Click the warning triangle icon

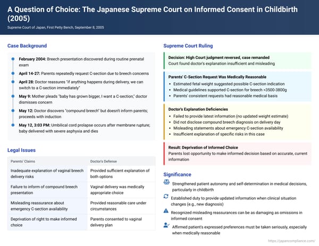pyautogui.click(x=167, y=211)
